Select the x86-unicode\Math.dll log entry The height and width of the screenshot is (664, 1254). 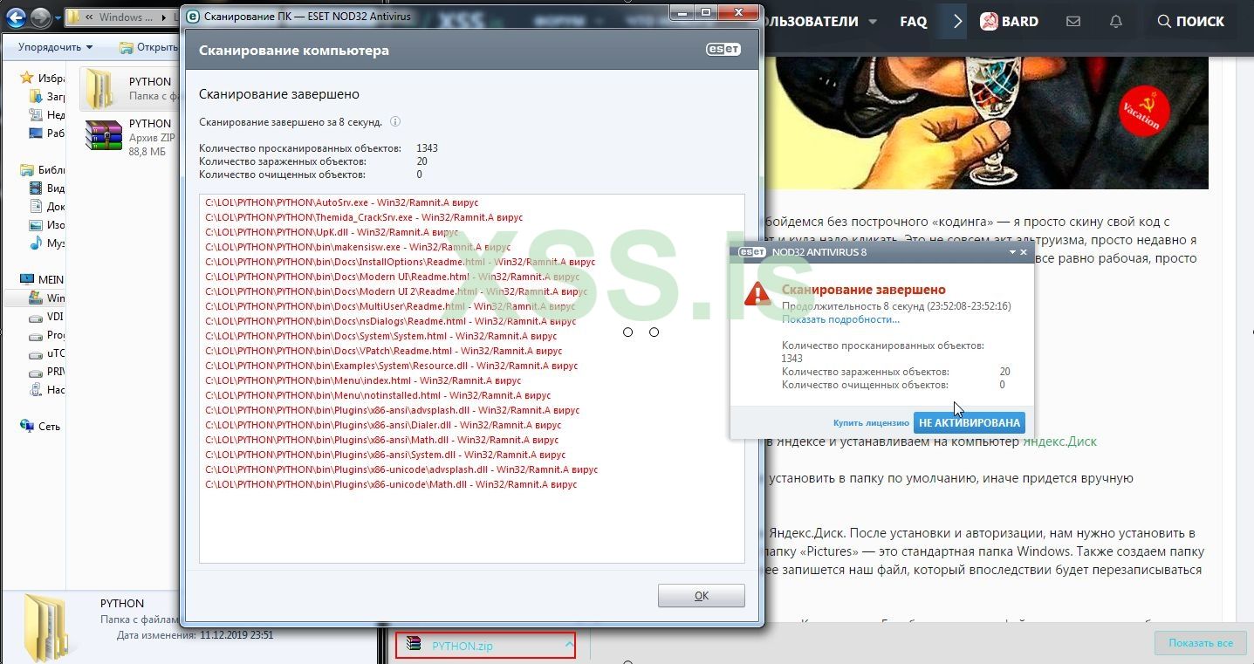pos(391,484)
